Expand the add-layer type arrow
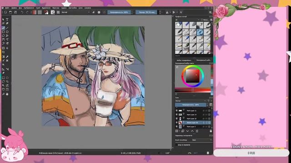 tap(179, 131)
